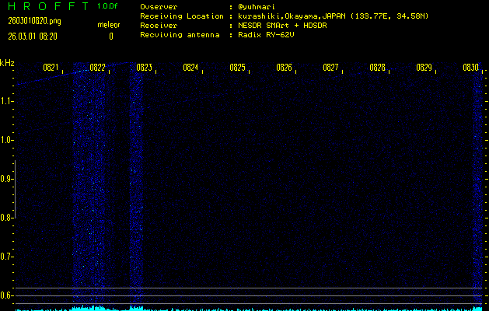This screenshot has height=311, width=489.
Task: Click the Receiving Location label
Action: [182, 16]
